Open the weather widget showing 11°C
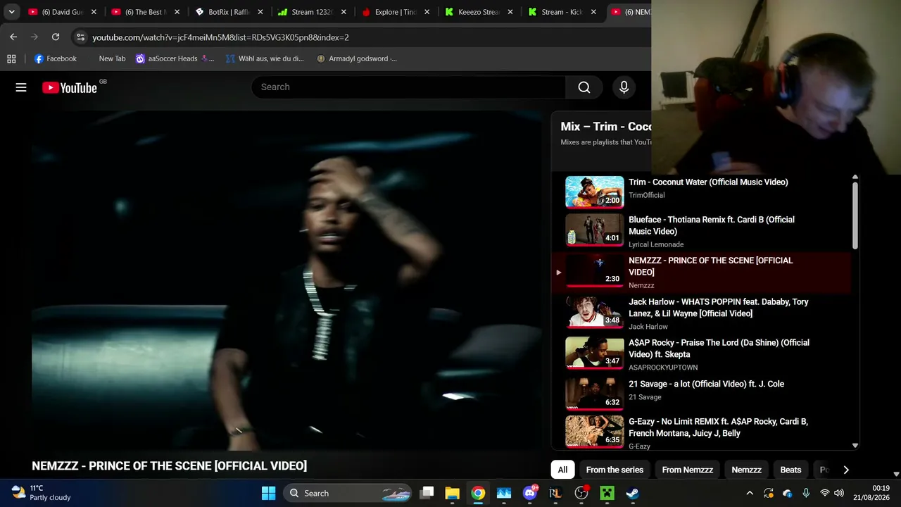Image resolution: width=901 pixels, height=507 pixels. pyautogui.click(x=42, y=493)
